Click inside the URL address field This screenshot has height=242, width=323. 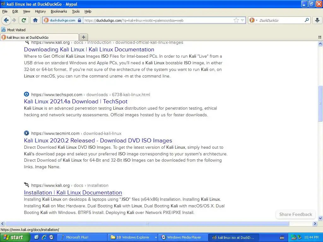(x=159, y=20)
